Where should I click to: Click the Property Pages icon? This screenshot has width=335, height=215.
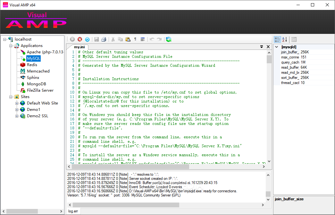tap(294, 39)
